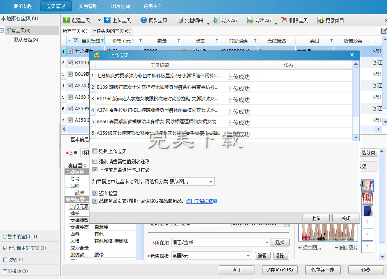Screen dimensions: 387x279
Task: Click 验证 button
Action: [x=236, y=270]
